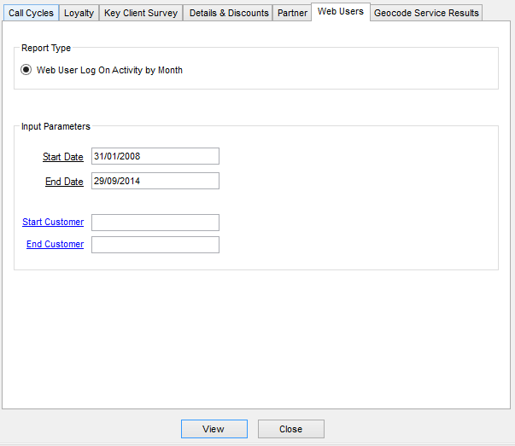Click the Start Date input field
The width and height of the screenshot is (515, 446).
tap(155, 156)
